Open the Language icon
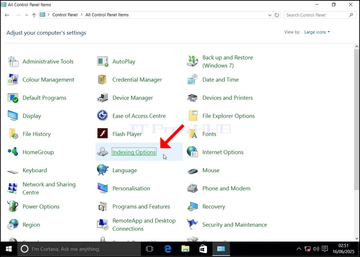The height and width of the screenshot is (257, 360). pos(103,170)
